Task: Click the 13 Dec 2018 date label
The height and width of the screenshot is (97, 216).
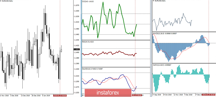Action: click(25, 95)
